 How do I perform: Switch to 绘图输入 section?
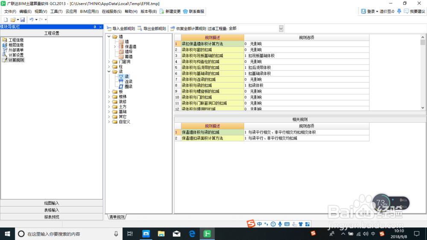(x=52, y=203)
